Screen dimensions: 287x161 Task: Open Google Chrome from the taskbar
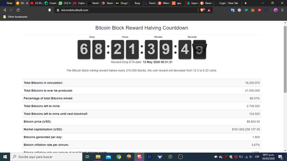coord(118,157)
